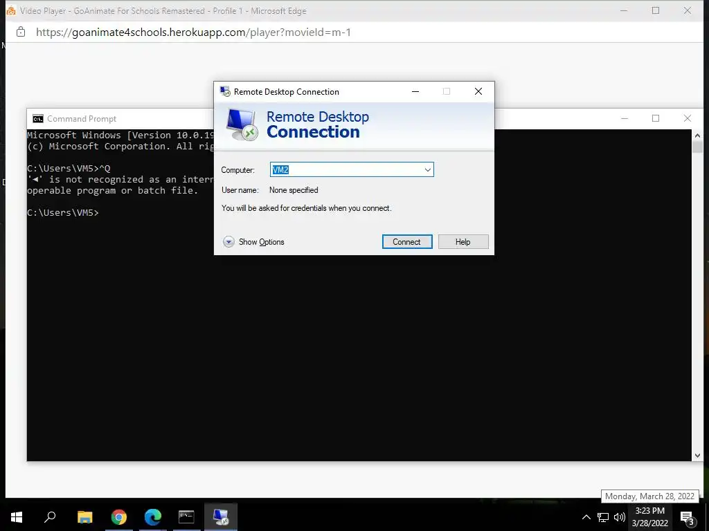Click the goanimate4schools URL in address bar
The image size is (709, 531).
click(x=194, y=32)
